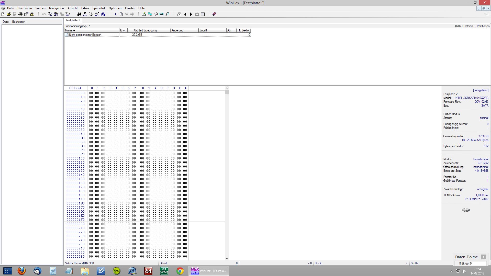Click the camera snapshot toolbar icon
Screen dimensions: 491x276
197,14
